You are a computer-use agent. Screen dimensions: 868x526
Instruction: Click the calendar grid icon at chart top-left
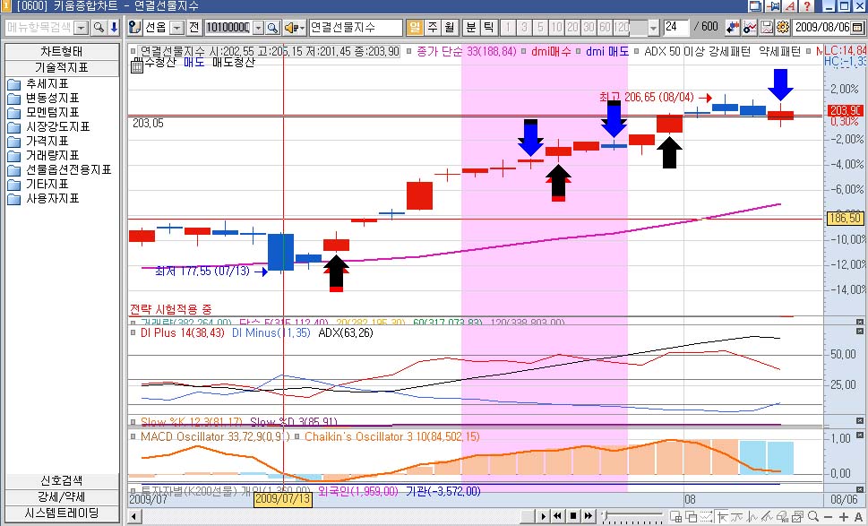(136, 64)
